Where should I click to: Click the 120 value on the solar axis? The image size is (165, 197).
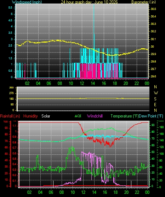click(161, 147)
